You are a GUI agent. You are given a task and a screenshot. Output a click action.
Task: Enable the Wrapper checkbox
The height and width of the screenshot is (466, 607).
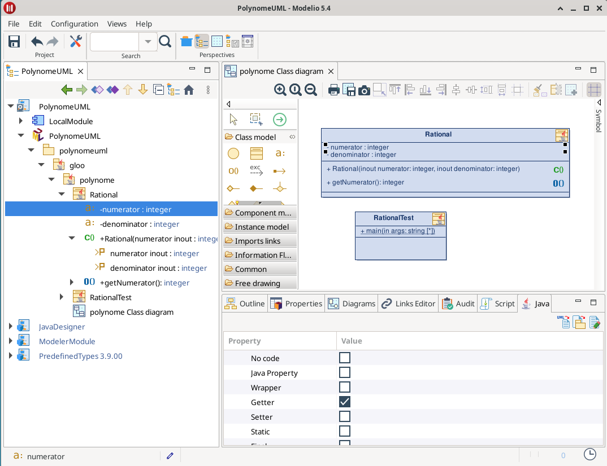pos(345,387)
